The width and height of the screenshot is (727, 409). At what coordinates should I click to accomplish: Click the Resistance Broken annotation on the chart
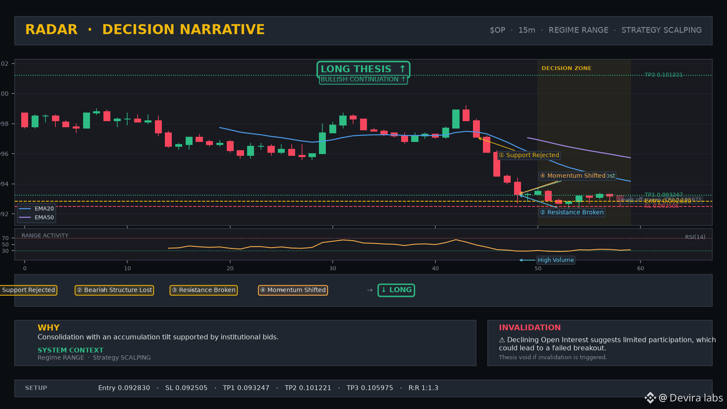[x=572, y=212]
